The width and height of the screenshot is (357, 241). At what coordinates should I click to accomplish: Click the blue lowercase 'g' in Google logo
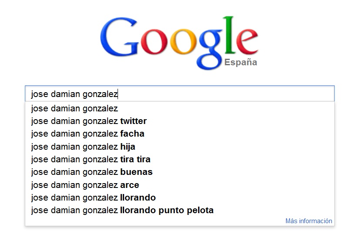click(211, 49)
